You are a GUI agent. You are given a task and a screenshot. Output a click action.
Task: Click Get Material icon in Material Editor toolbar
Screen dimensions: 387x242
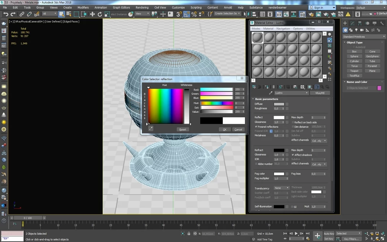[x=254, y=87]
